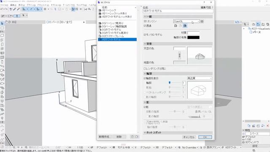Screen dimensions: 270x152
Task: Toggle the 透過 transparency checkbox
Action: coord(145,26)
